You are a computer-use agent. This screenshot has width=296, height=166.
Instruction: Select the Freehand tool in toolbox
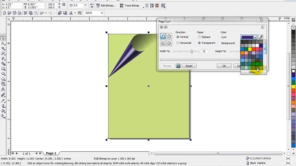point(3,59)
